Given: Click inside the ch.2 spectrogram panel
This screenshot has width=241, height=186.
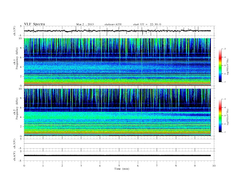Looking at the screenshot, I should [117, 112].
